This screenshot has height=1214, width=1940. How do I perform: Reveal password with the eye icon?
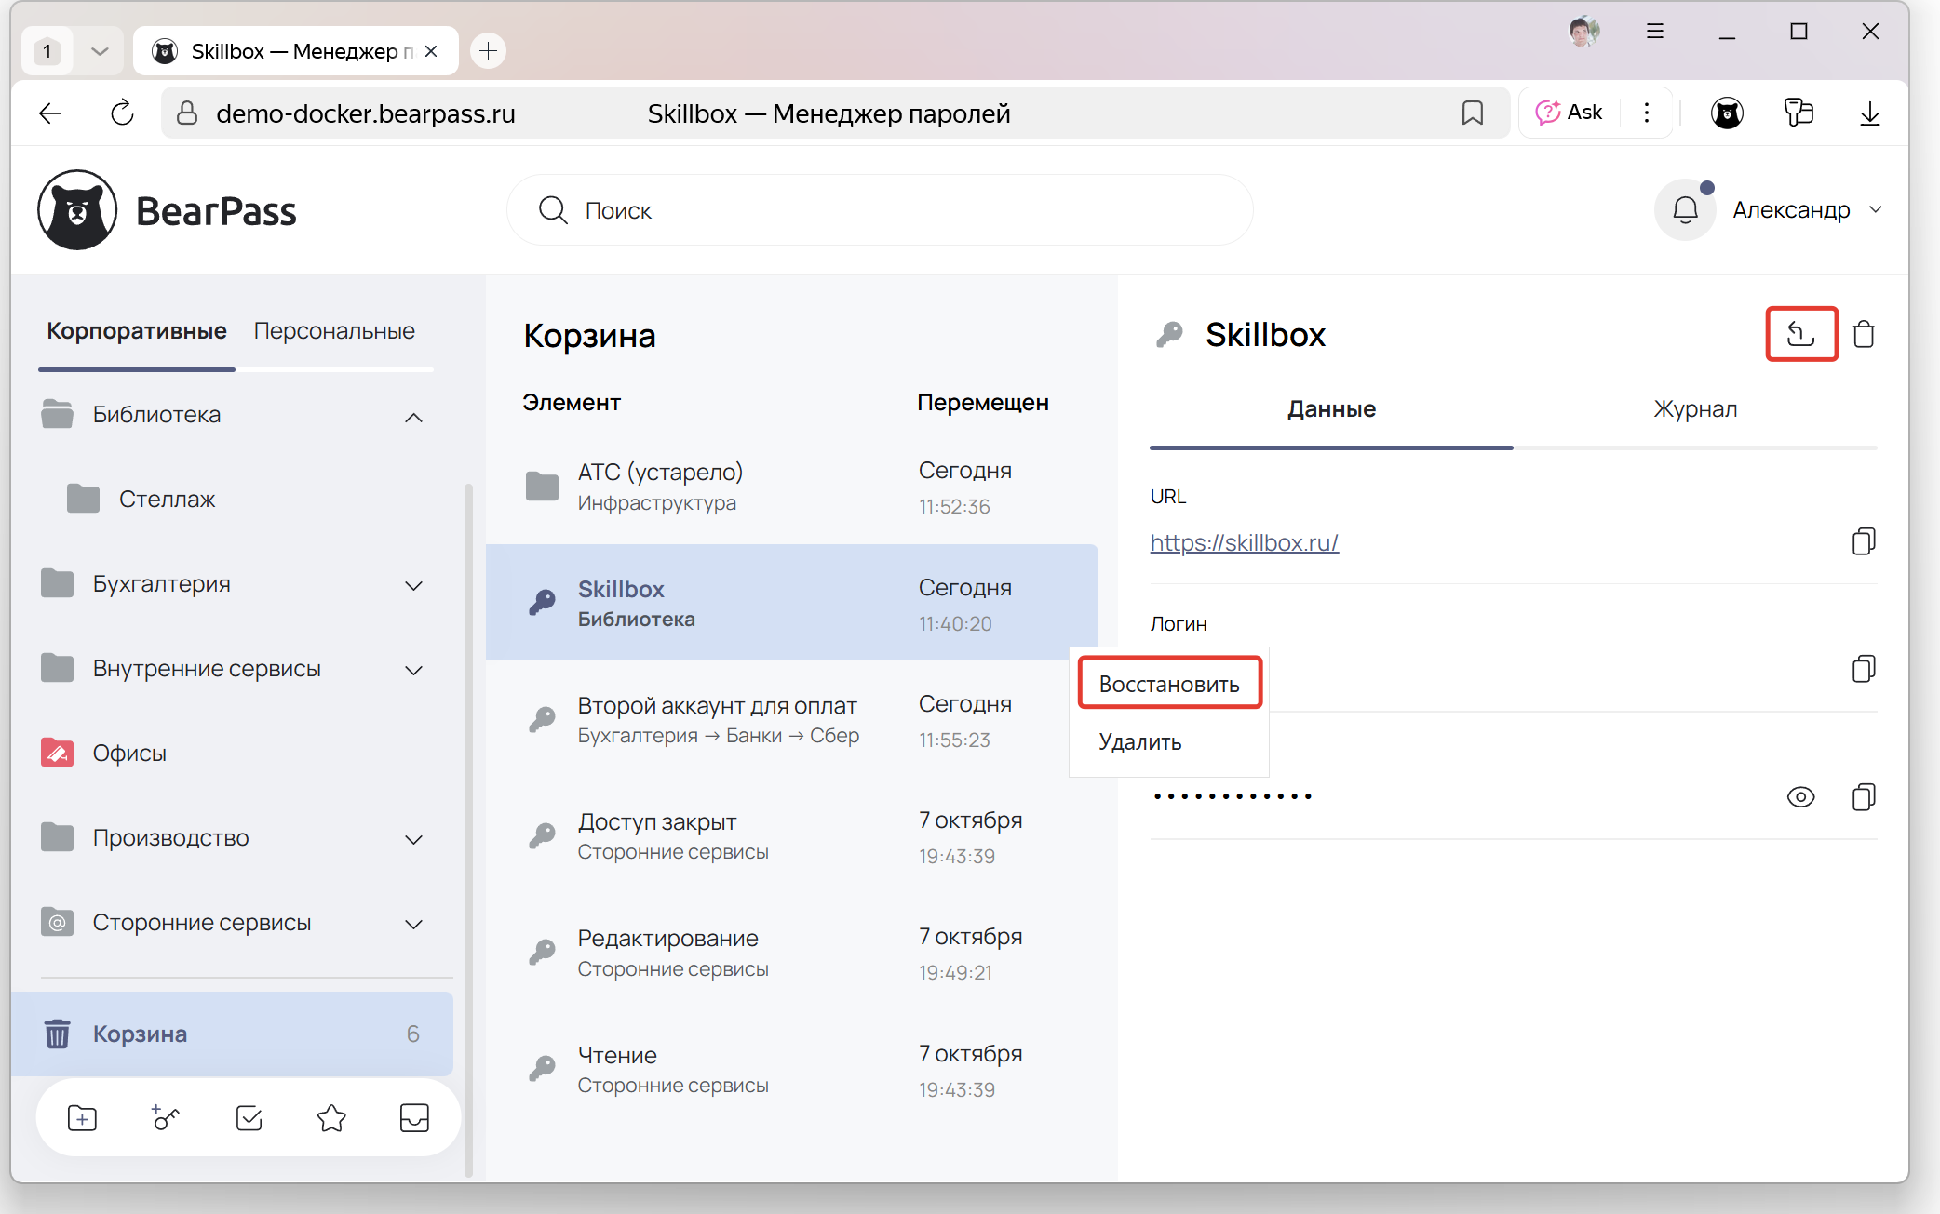point(1800,797)
